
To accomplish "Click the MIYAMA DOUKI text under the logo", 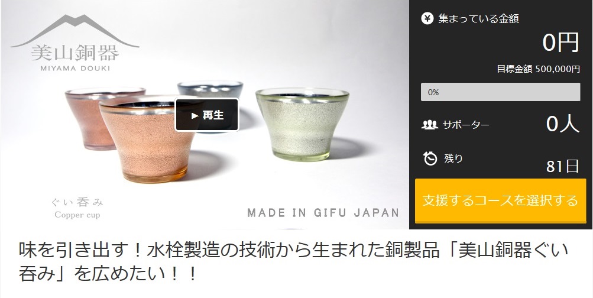I will (x=75, y=69).
